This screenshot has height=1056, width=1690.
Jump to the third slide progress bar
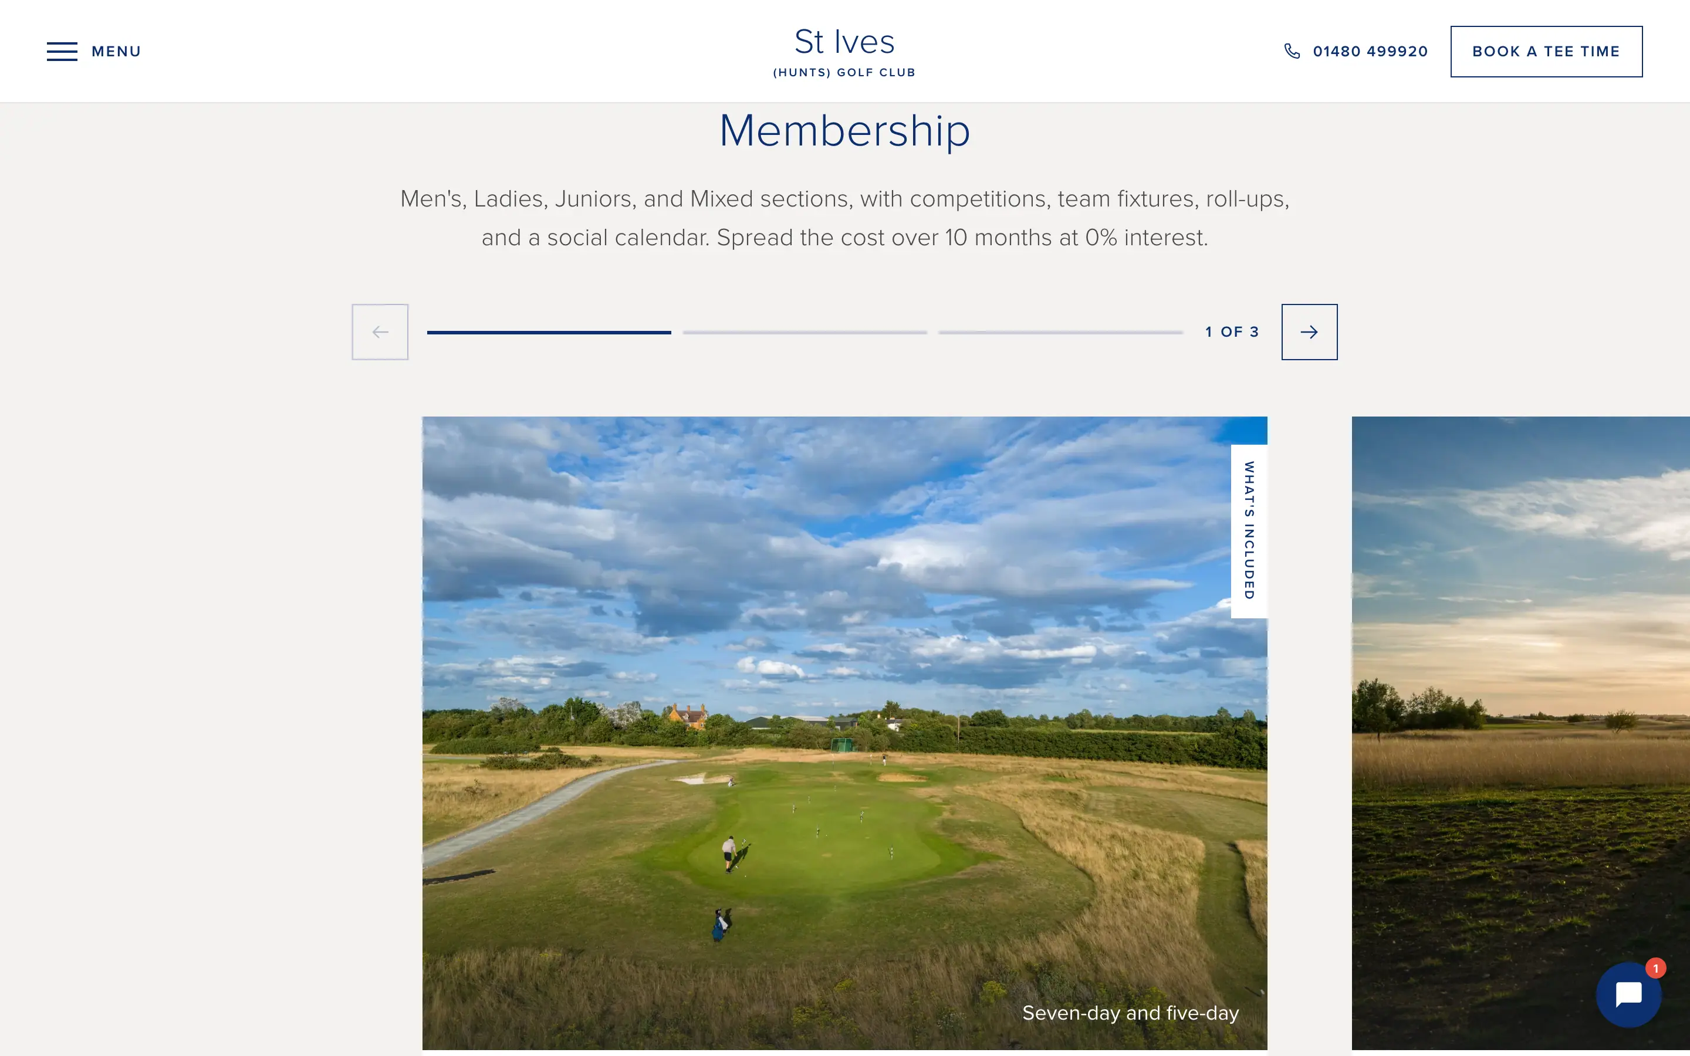tap(1061, 333)
